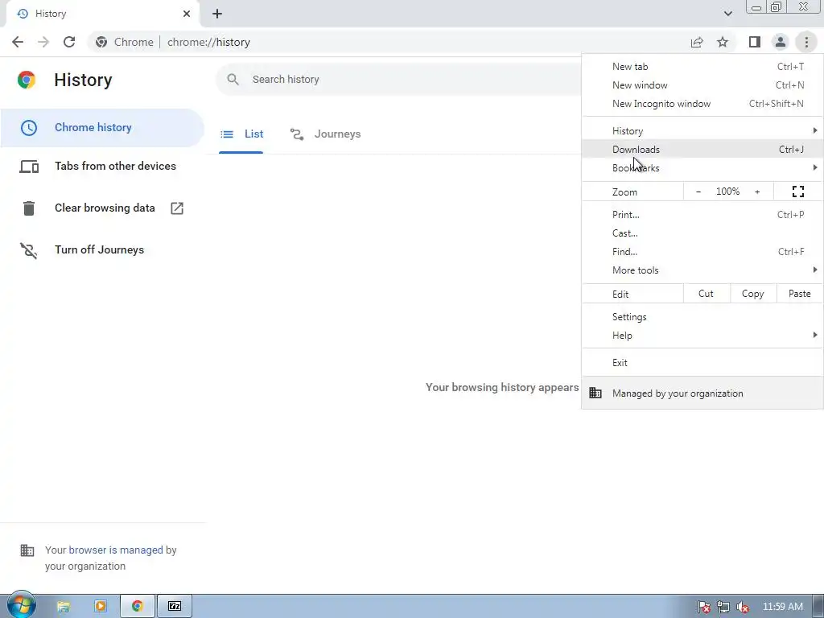
Task: Click the magnifier icon in search history
Action: click(x=233, y=80)
